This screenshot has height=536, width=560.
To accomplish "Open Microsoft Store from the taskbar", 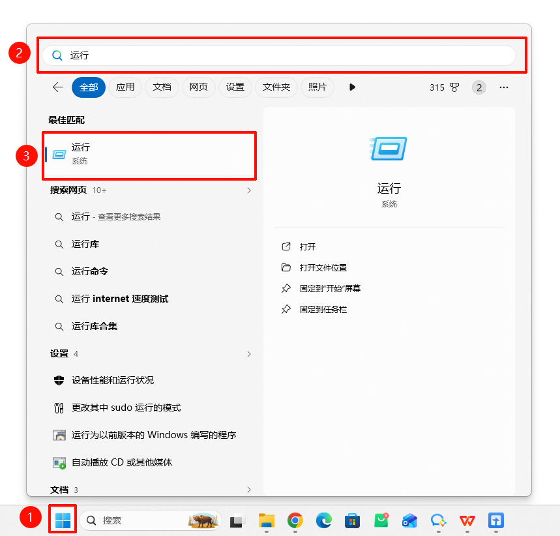I will pyautogui.click(x=352, y=520).
